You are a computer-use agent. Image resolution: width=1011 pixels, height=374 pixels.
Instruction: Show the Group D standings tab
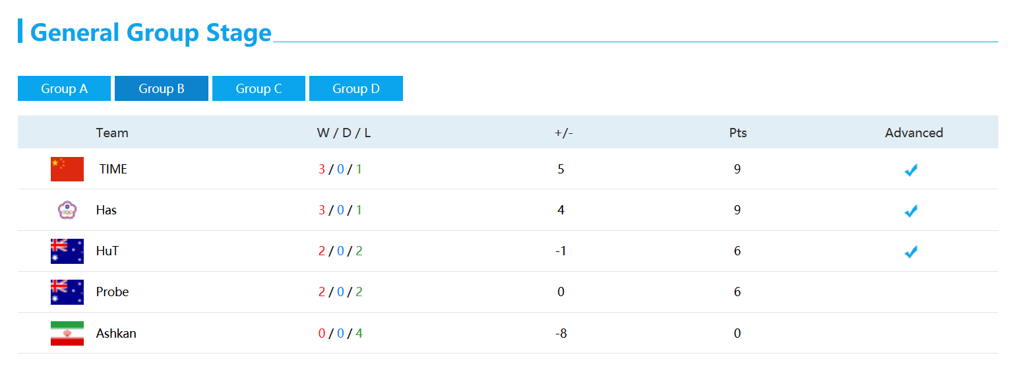356,88
